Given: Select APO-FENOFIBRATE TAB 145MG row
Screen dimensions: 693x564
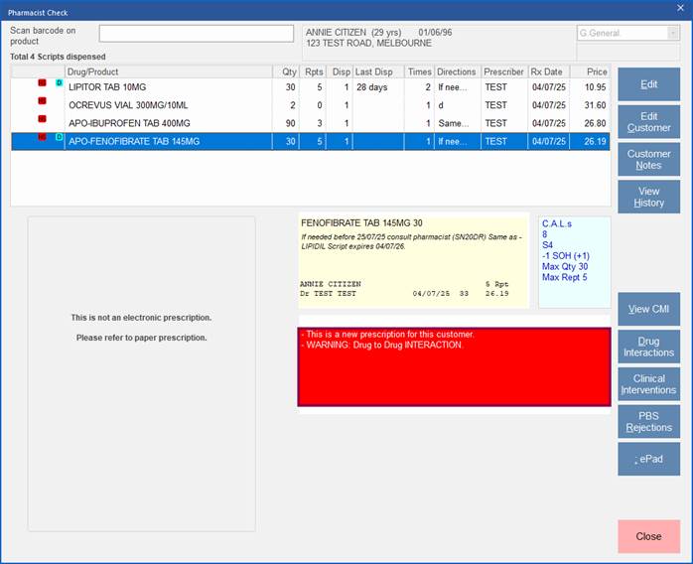Looking at the screenshot, I should click(310, 141).
